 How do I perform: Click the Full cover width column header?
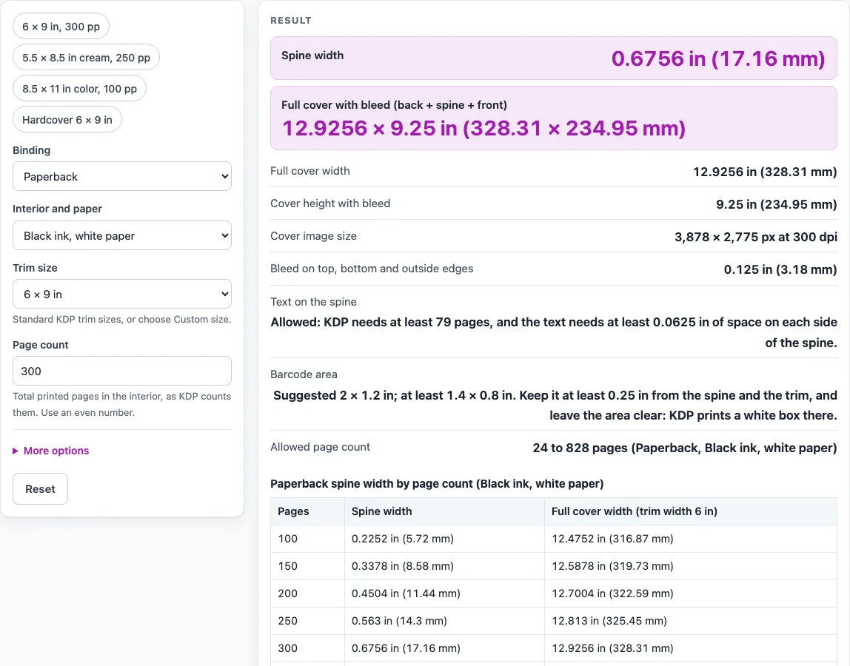(x=635, y=511)
